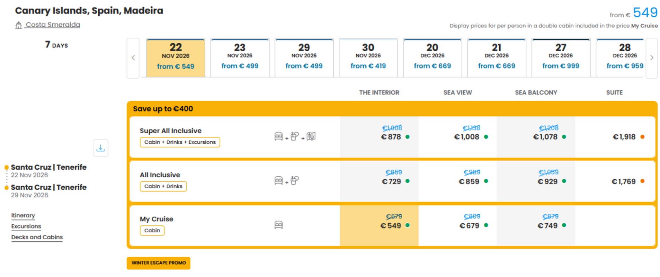
Task: Click the orange availability dot beside €1,769
Action: point(642,181)
